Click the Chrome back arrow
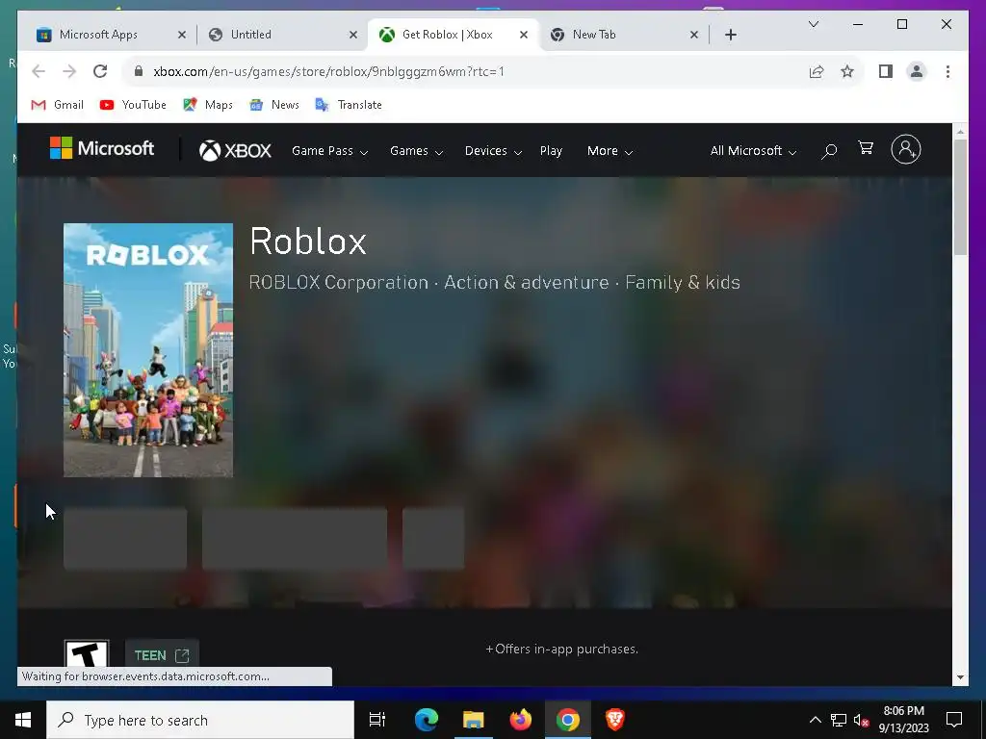This screenshot has height=739, width=986. click(39, 71)
